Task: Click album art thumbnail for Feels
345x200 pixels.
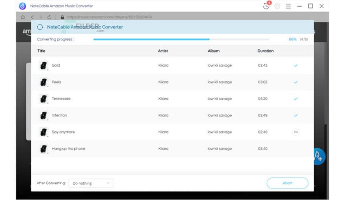Action: tap(44, 82)
